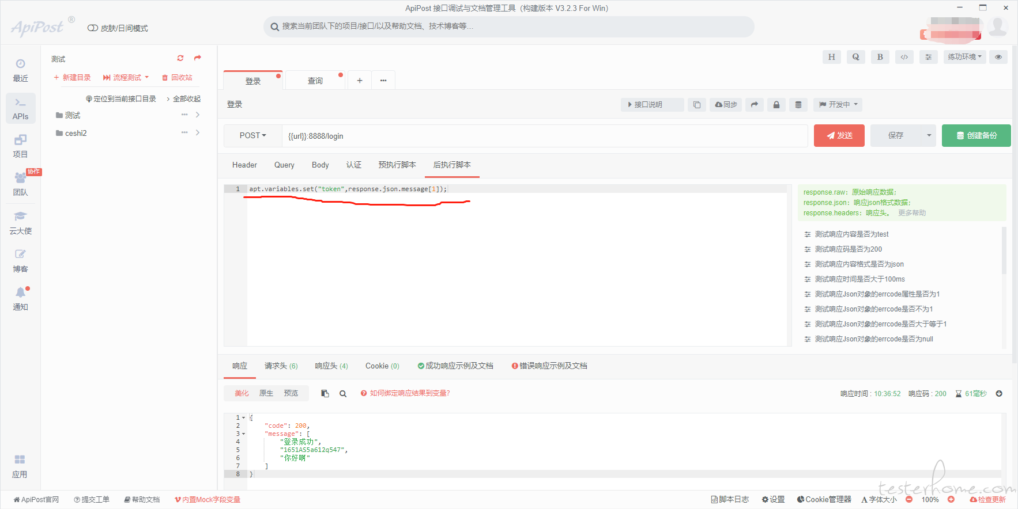Image resolution: width=1018 pixels, height=509 pixels.
Task: Click the user avatar icon
Action: tap(998, 27)
